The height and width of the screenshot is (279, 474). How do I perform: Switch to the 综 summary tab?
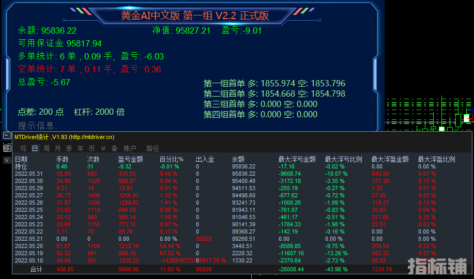point(23,148)
